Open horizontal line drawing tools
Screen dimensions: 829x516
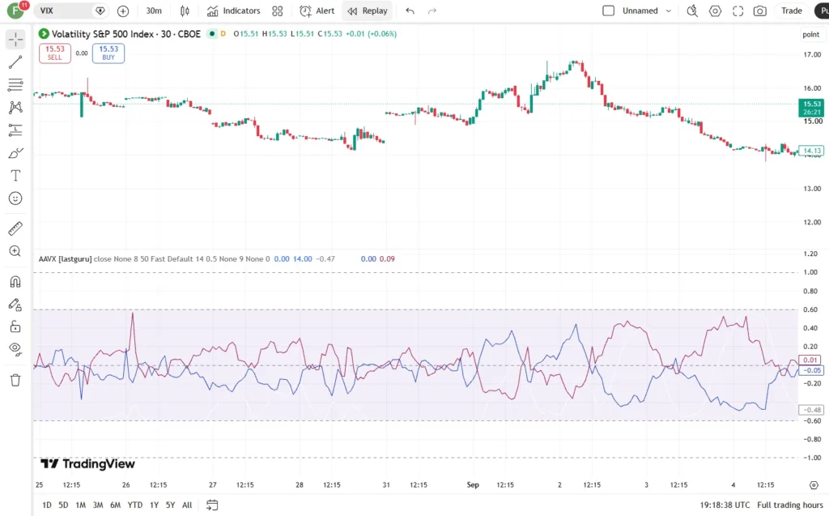coord(15,85)
